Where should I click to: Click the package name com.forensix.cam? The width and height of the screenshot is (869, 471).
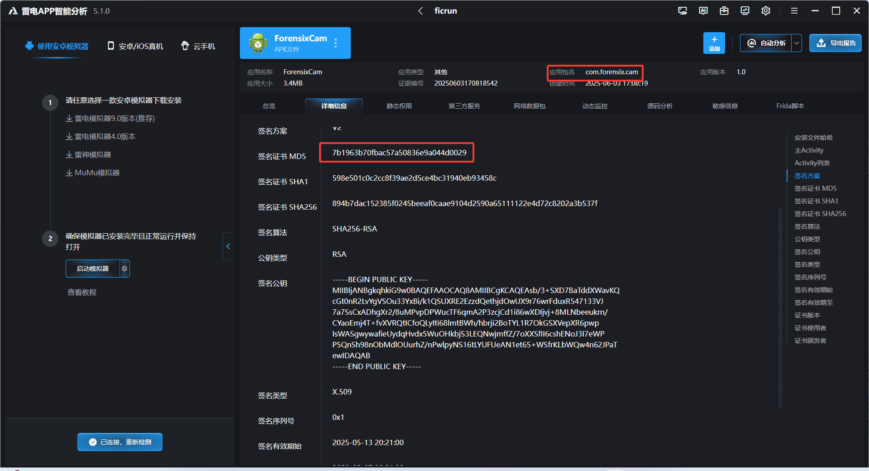click(x=611, y=72)
